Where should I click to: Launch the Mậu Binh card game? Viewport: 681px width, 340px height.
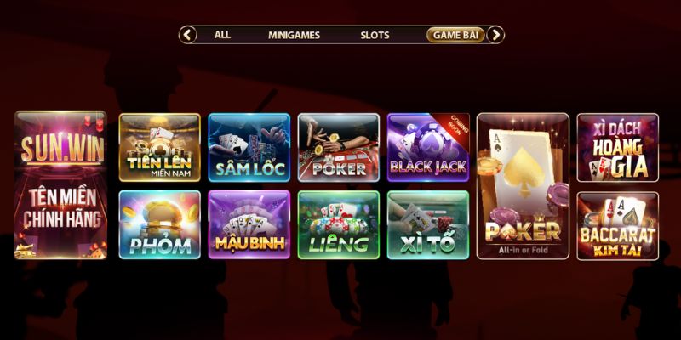coord(249,224)
